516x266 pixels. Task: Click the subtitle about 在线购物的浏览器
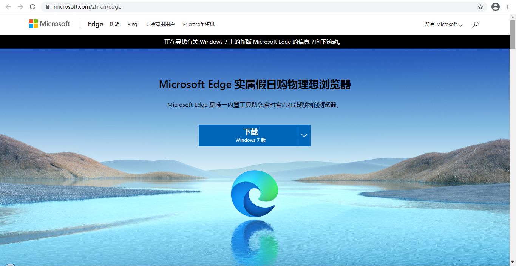tap(254, 105)
